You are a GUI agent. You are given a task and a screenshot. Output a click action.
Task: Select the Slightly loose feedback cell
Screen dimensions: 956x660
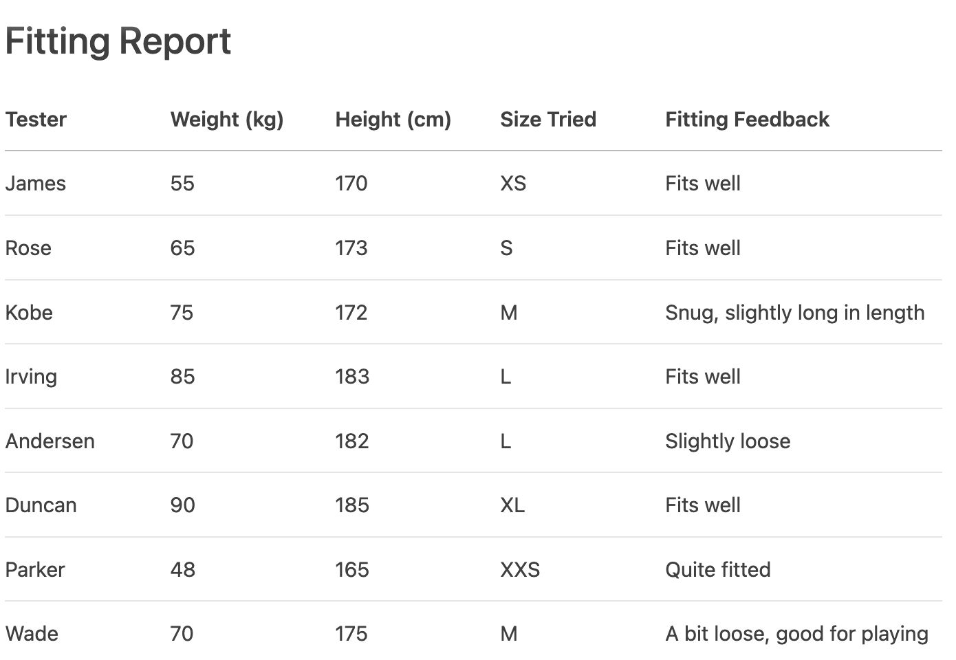pos(728,441)
